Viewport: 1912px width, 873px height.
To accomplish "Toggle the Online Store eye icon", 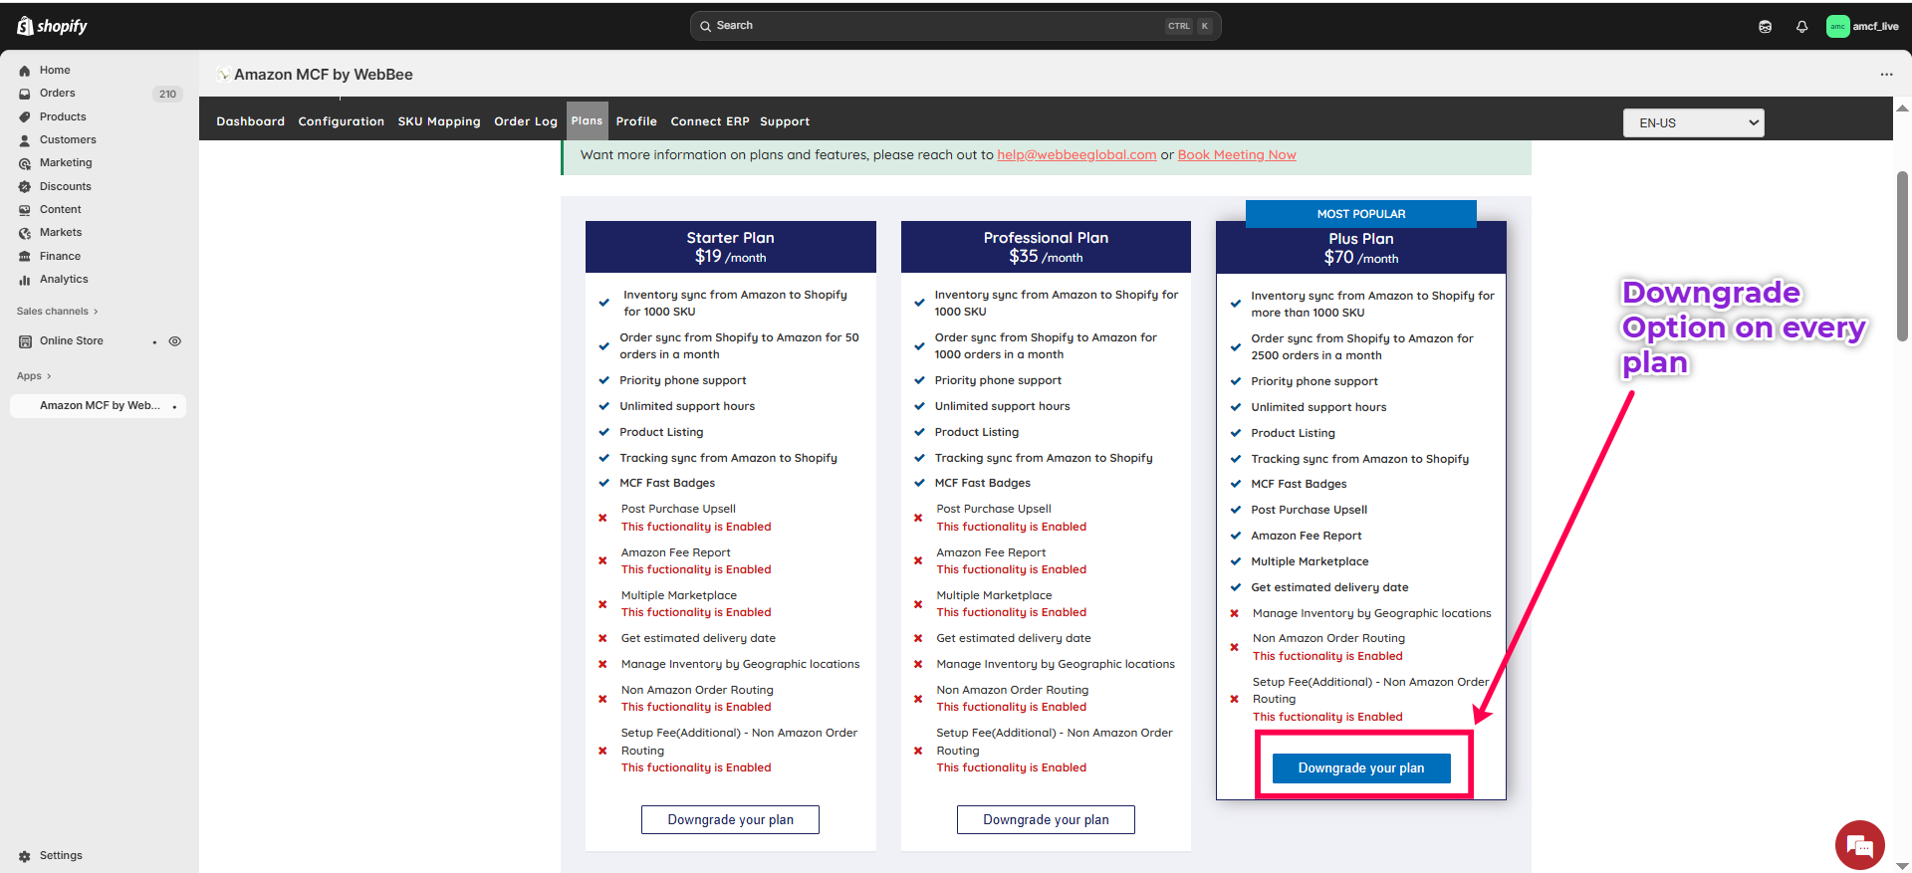I will (x=175, y=341).
